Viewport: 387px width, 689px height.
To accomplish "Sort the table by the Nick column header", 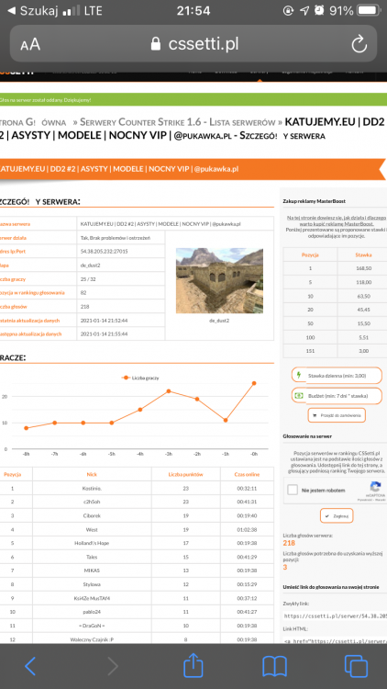I will (x=92, y=474).
